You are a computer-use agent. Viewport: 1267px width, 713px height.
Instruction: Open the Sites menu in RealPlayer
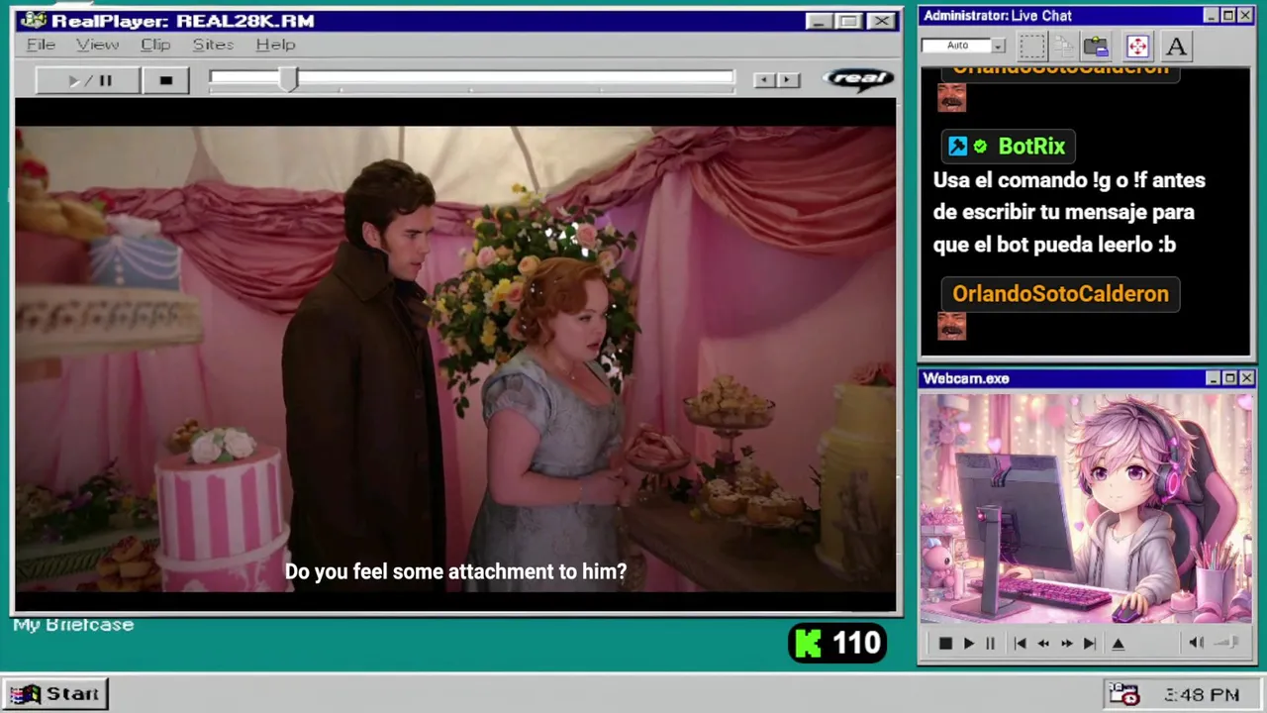pos(213,45)
